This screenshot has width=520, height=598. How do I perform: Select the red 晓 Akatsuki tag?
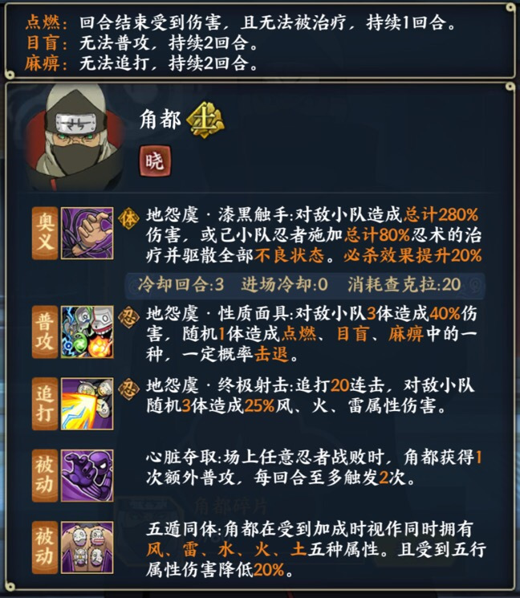pos(155,161)
